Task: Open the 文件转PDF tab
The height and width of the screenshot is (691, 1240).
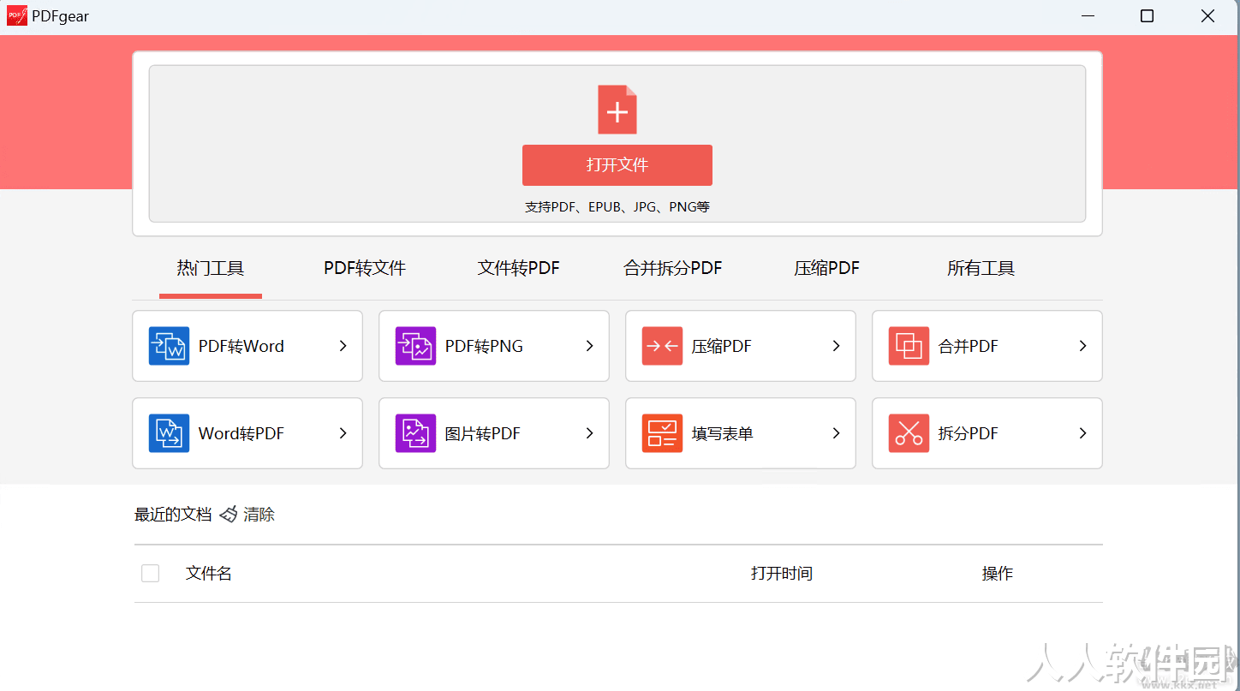Action: (x=519, y=269)
